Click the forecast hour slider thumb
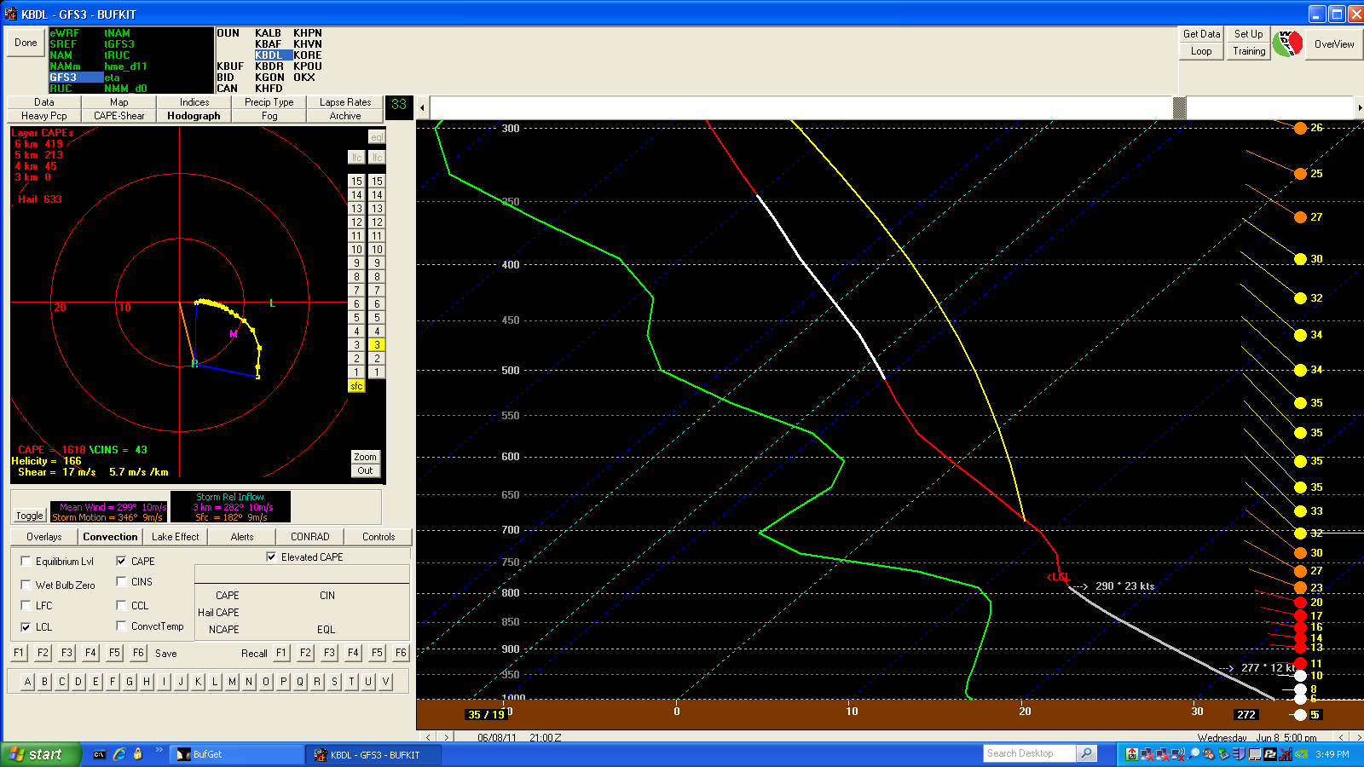Image resolution: width=1364 pixels, height=767 pixels. (x=1180, y=107)
